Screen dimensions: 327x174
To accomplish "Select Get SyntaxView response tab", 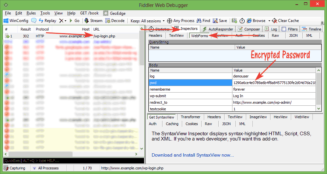I will (162, 117).
